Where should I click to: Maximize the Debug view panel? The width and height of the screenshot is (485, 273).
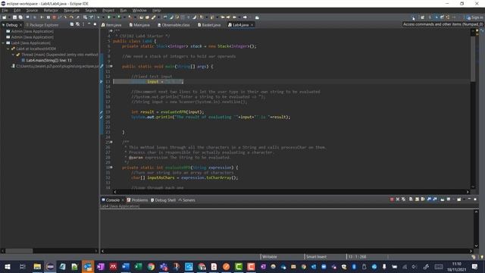[x=95, y=24]
